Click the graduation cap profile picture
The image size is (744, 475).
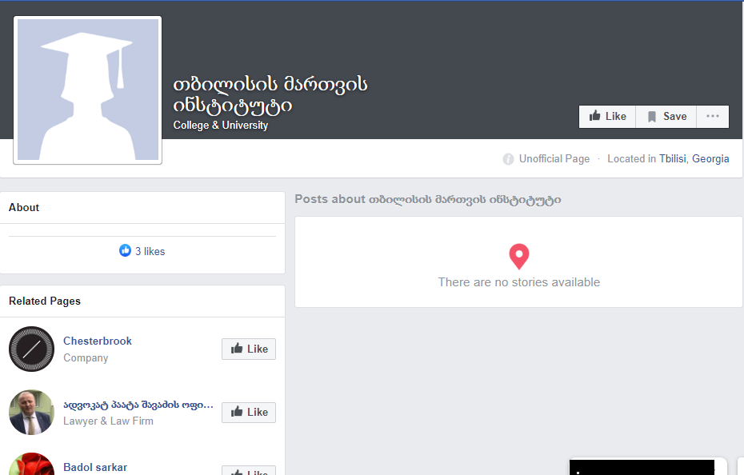click(88, 90)
